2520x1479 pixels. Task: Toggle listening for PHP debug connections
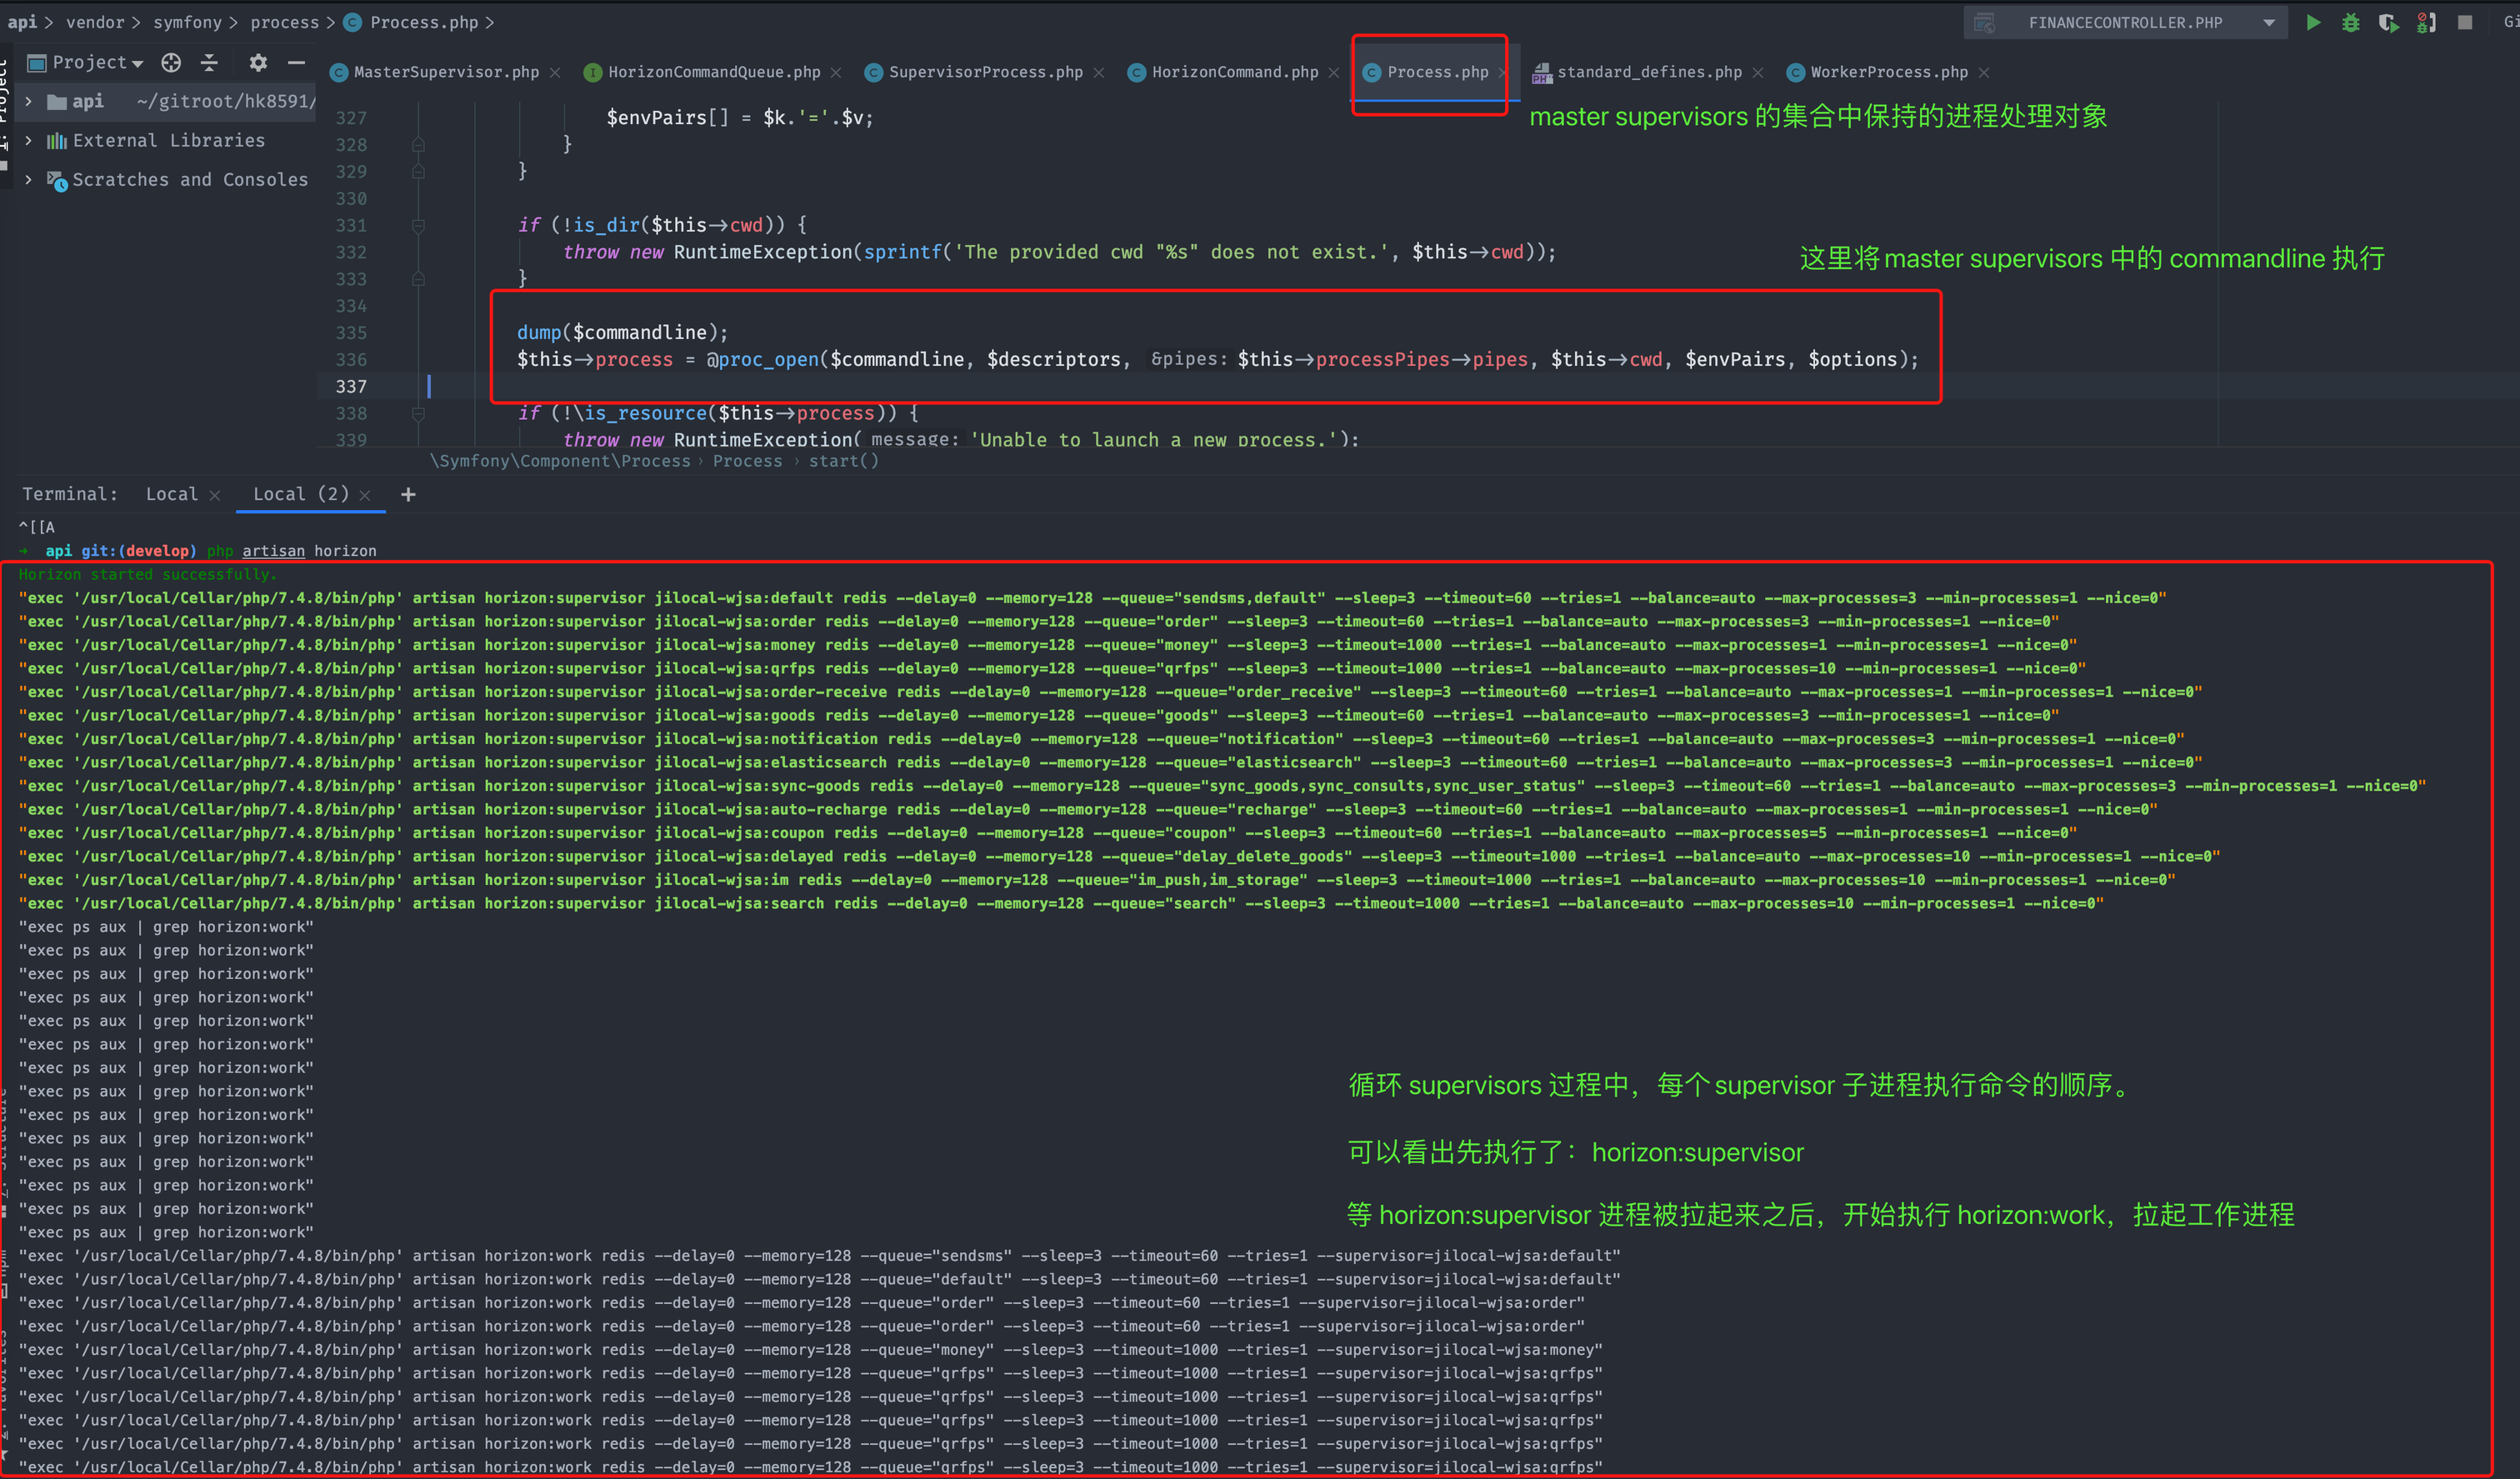click(x=2426, y=22)
